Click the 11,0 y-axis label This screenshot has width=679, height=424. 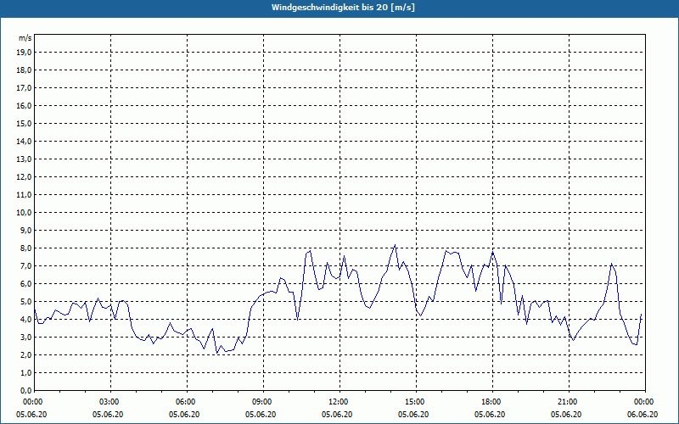(24, 195)
